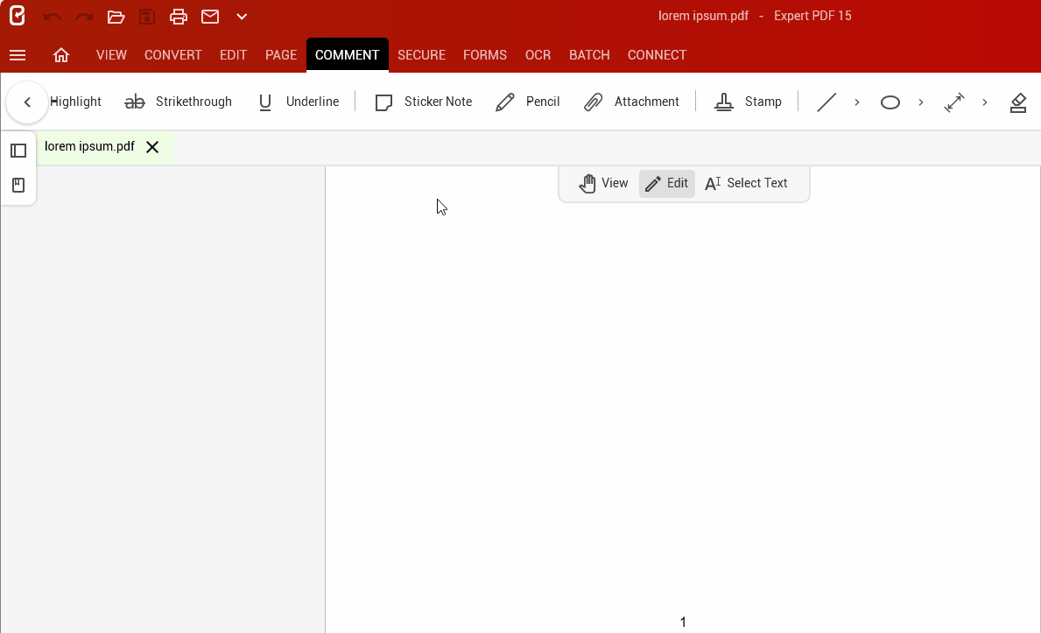Open the CONVERT ribbon tab
This screenshot has height=633, width=1041.
pos(173,55)
